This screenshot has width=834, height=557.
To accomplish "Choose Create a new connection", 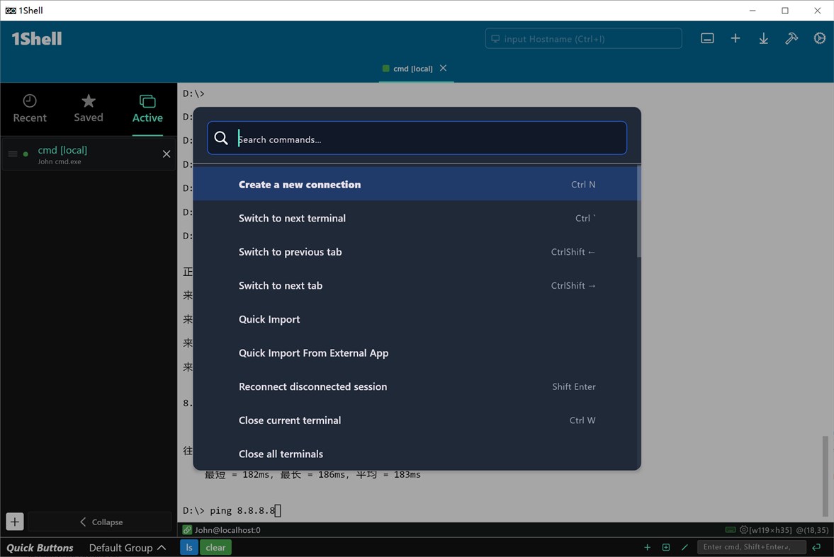I will tap(417, 184).
